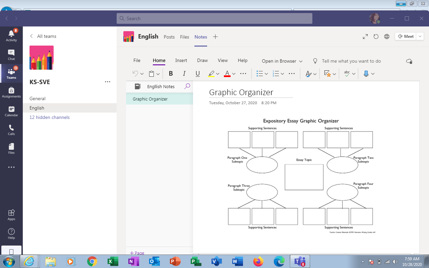Start Dictate microphone icon
The width and height of the screenshot is (429, 268).
(366, 74)
